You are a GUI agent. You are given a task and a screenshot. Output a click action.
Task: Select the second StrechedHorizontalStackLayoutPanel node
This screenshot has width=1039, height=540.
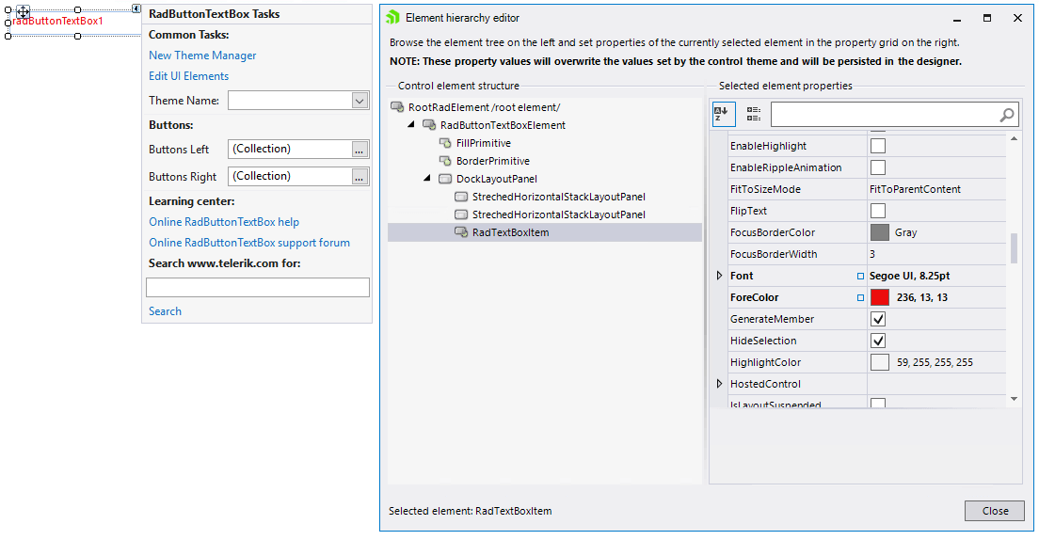[559, 214]
